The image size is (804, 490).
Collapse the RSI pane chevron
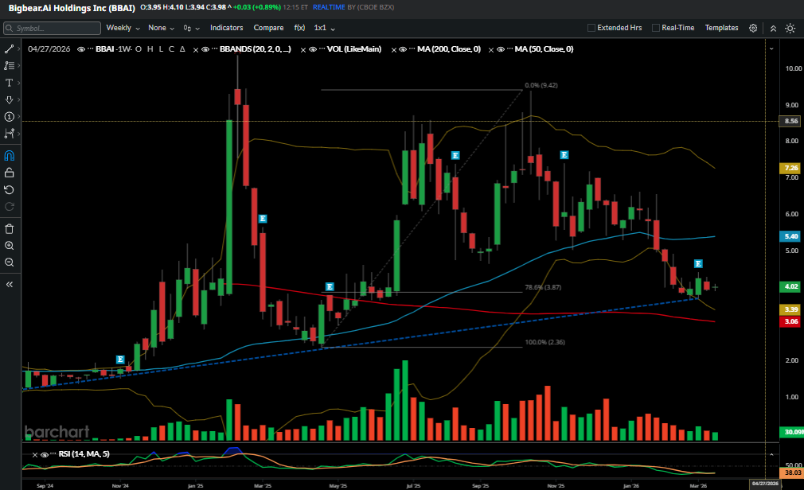click(x=771, y=455)
